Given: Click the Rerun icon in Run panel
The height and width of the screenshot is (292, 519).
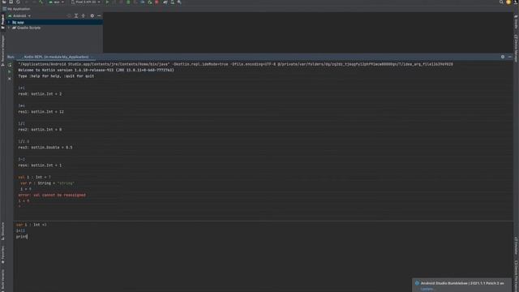Looking at the screenshot, I should [x=9, y=65].
